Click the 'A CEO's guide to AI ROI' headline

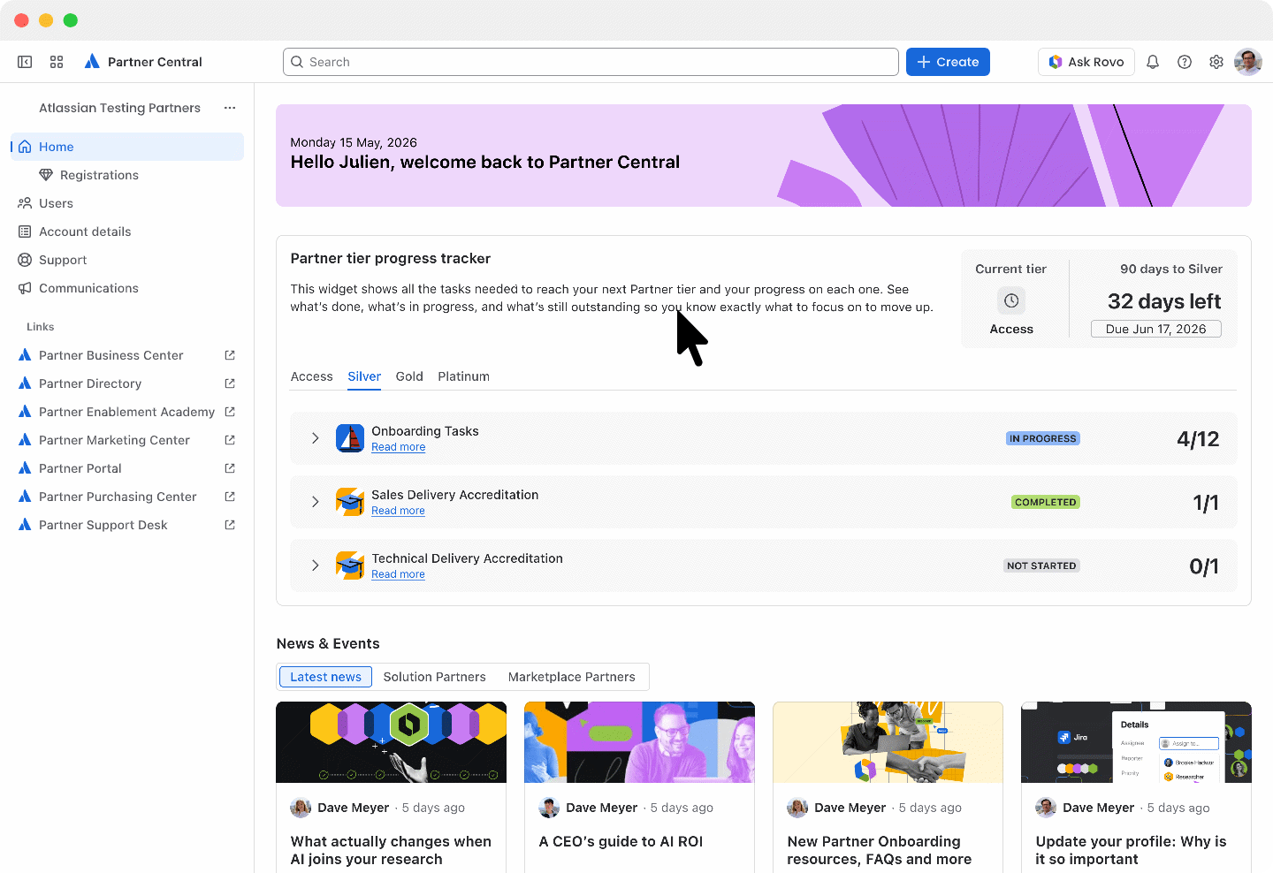pyautogui.click(x=621, y=841)
